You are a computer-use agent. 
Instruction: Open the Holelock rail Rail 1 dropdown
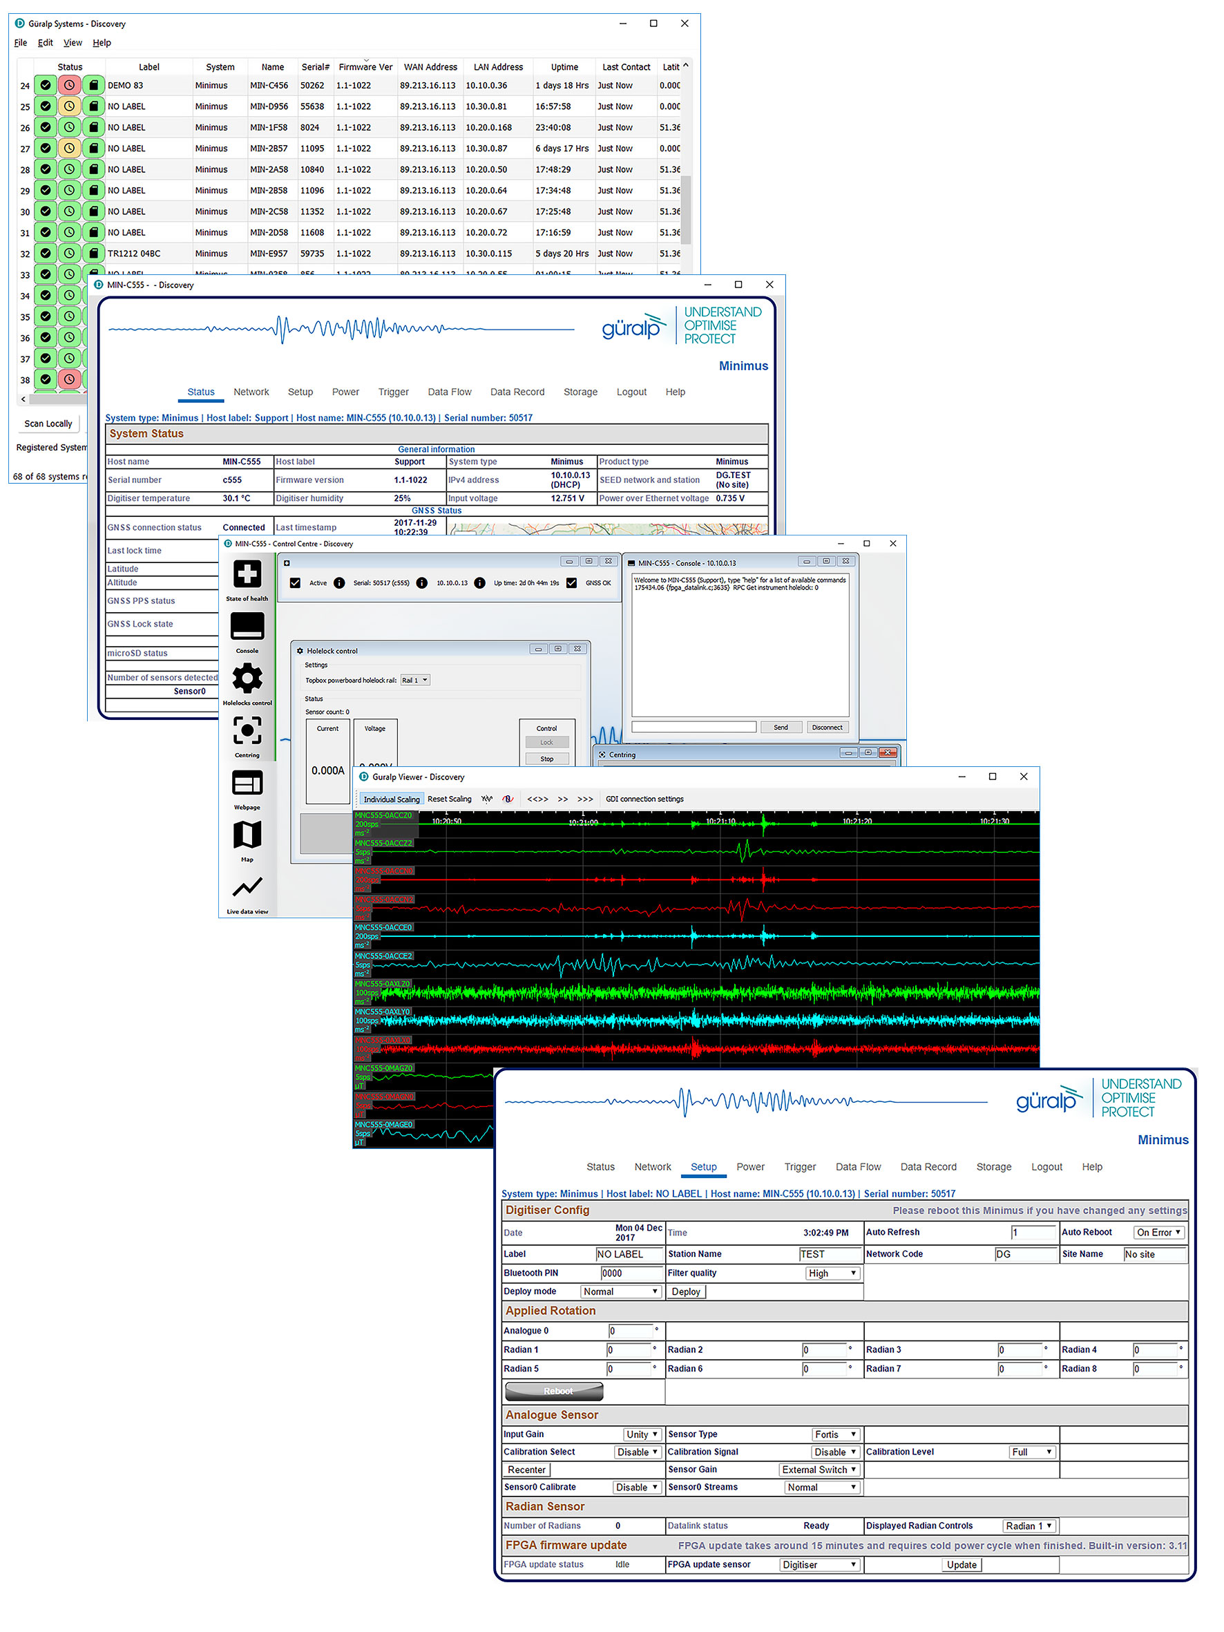tap(414, 681)
